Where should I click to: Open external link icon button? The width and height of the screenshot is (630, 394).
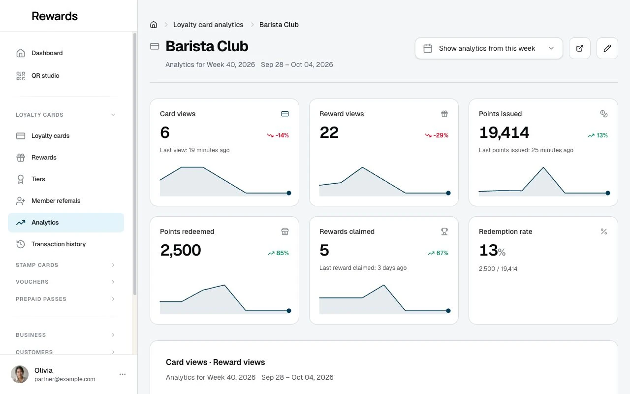click(x=580, y=48)
